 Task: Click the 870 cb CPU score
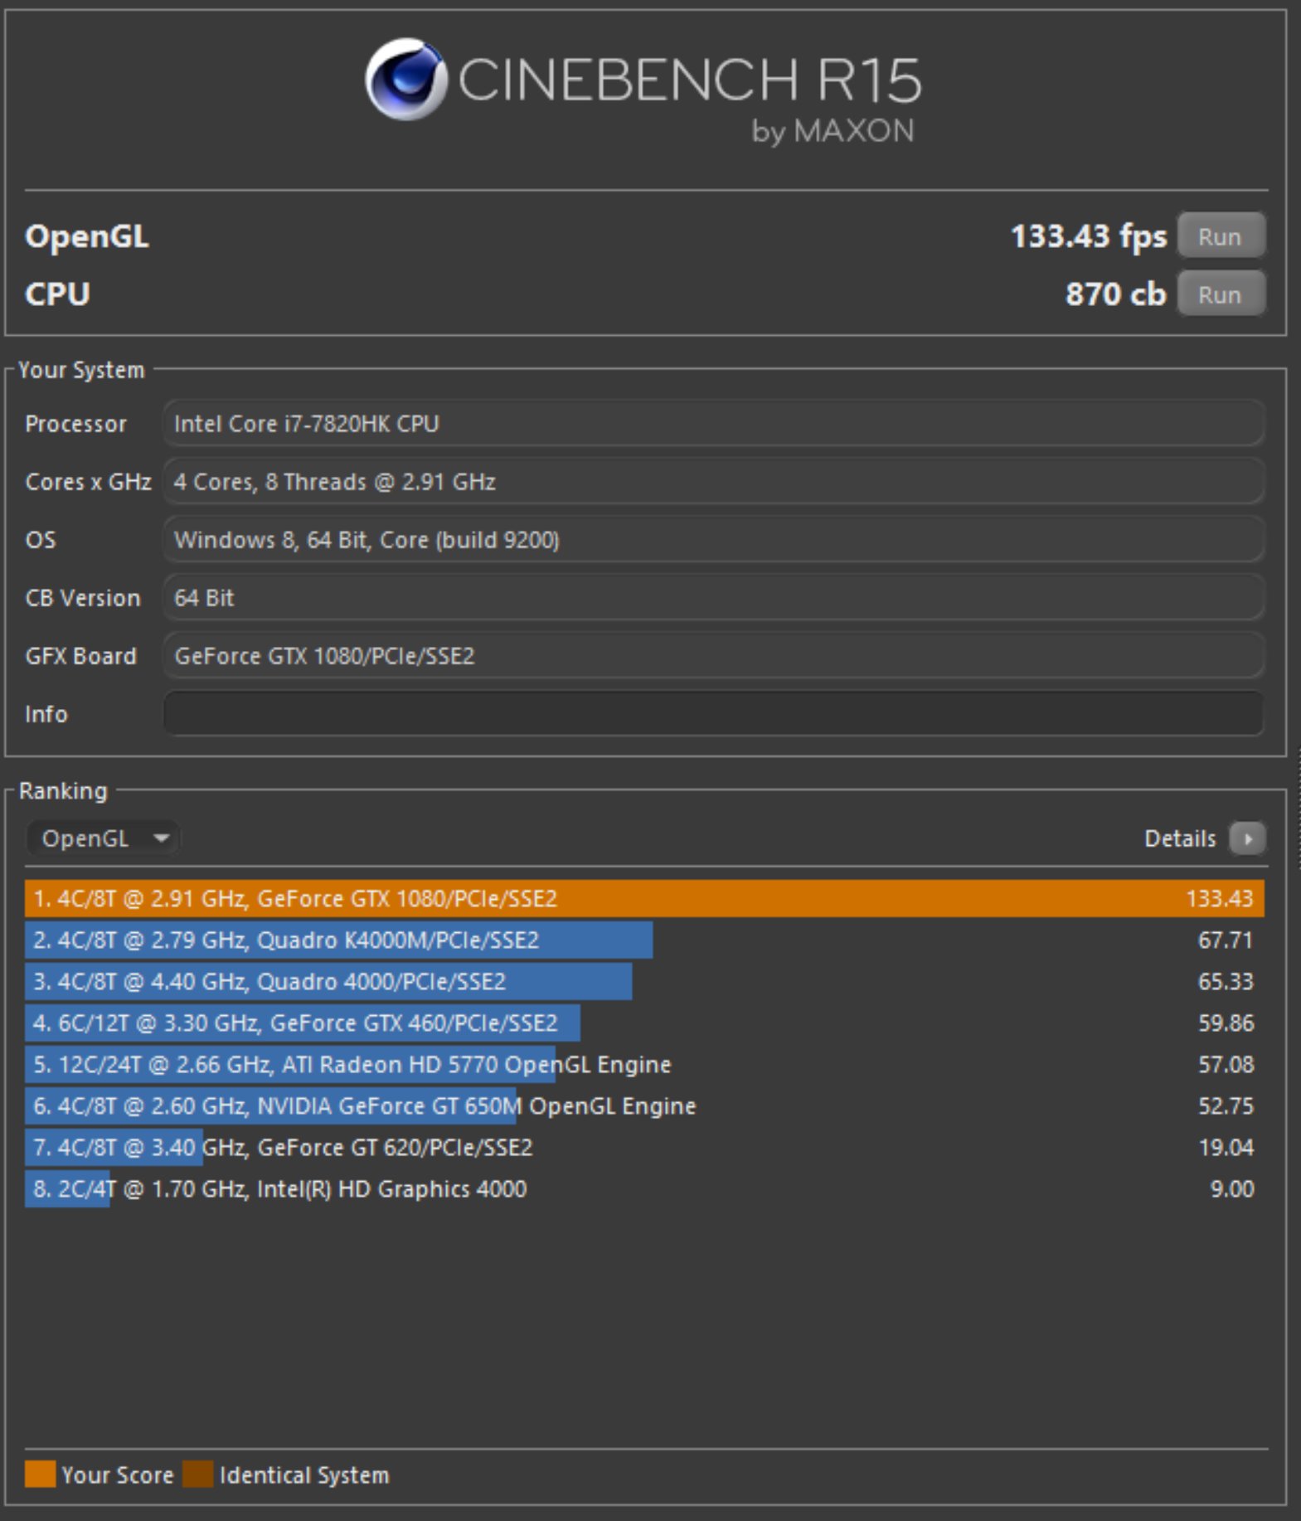click(x=1115, y=294)
